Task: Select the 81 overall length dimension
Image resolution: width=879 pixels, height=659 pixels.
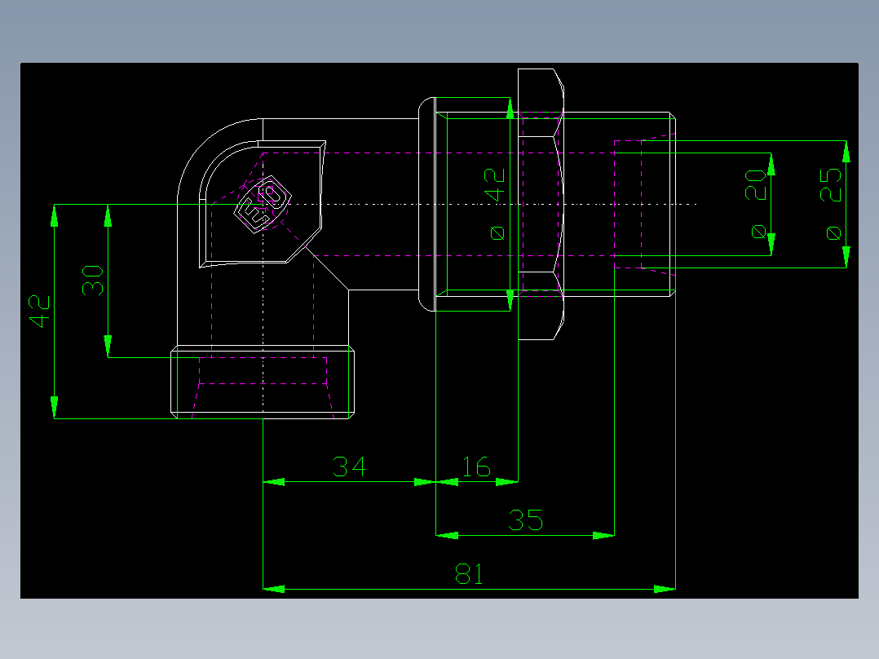Action: (470, 573)
